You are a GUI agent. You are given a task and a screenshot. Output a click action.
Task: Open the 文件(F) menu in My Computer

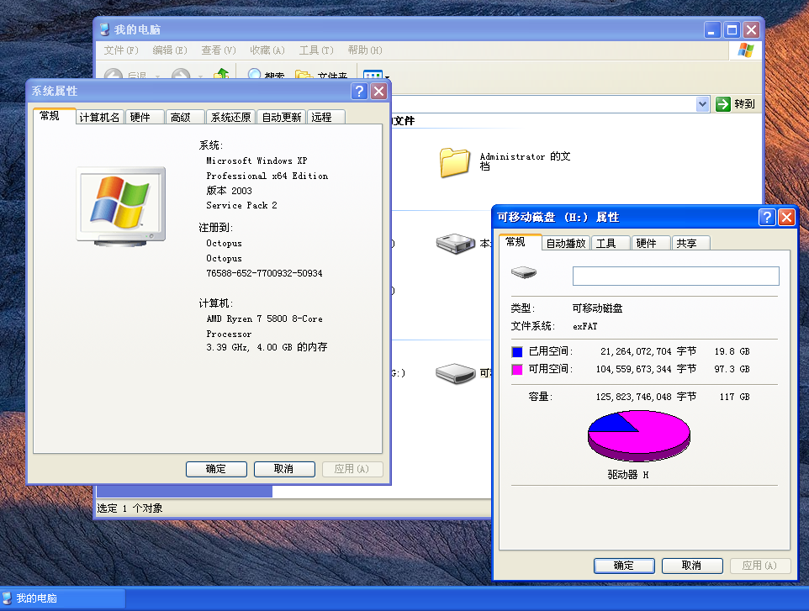[121, 50]
